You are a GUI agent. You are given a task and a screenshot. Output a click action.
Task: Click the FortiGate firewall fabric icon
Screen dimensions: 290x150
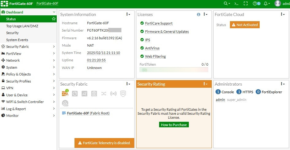65,93
